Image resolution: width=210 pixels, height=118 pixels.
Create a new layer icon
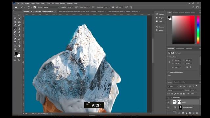193,113
